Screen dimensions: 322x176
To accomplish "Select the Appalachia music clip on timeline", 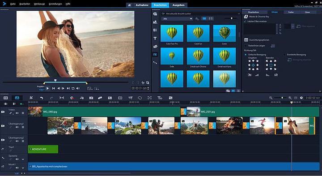I will click(x=174, y=167).
